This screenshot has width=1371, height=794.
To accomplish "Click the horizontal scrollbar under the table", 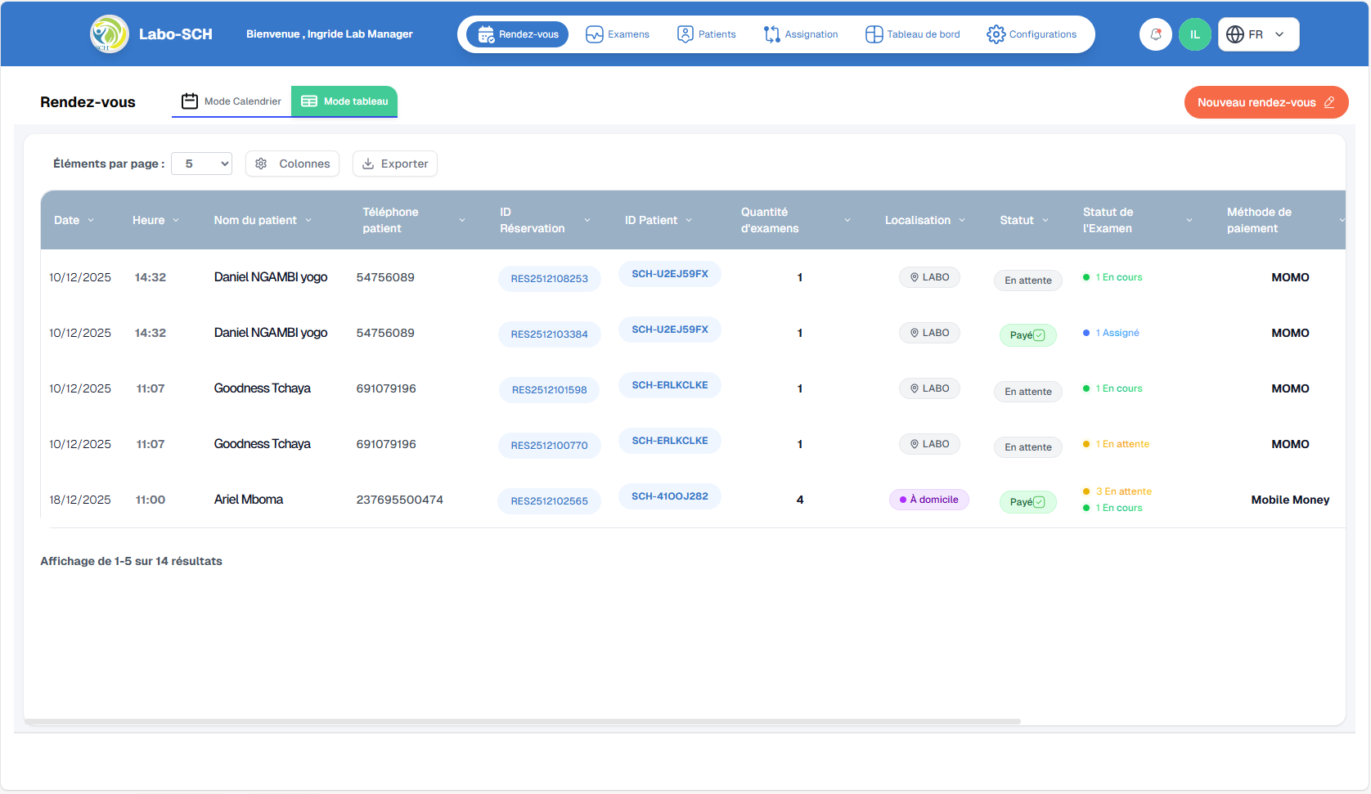I will point(522,721).
